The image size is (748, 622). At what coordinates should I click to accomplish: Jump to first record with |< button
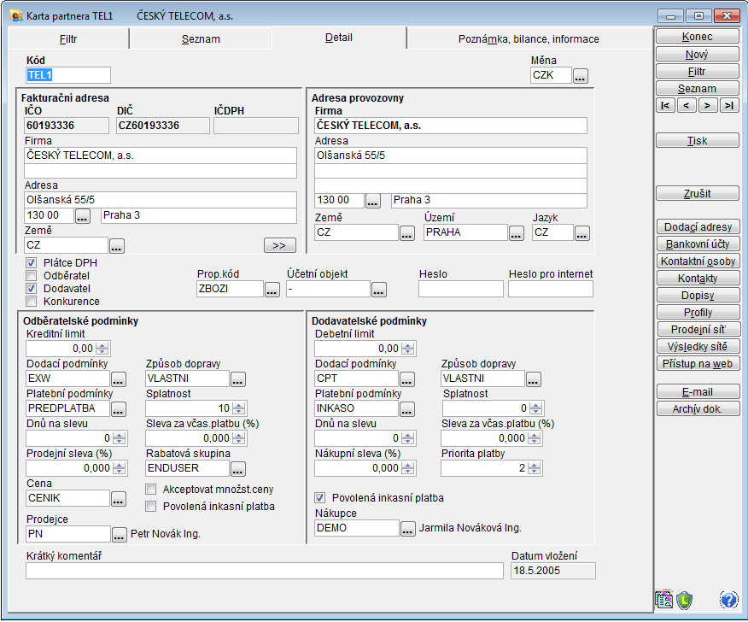tap(665, 105)
